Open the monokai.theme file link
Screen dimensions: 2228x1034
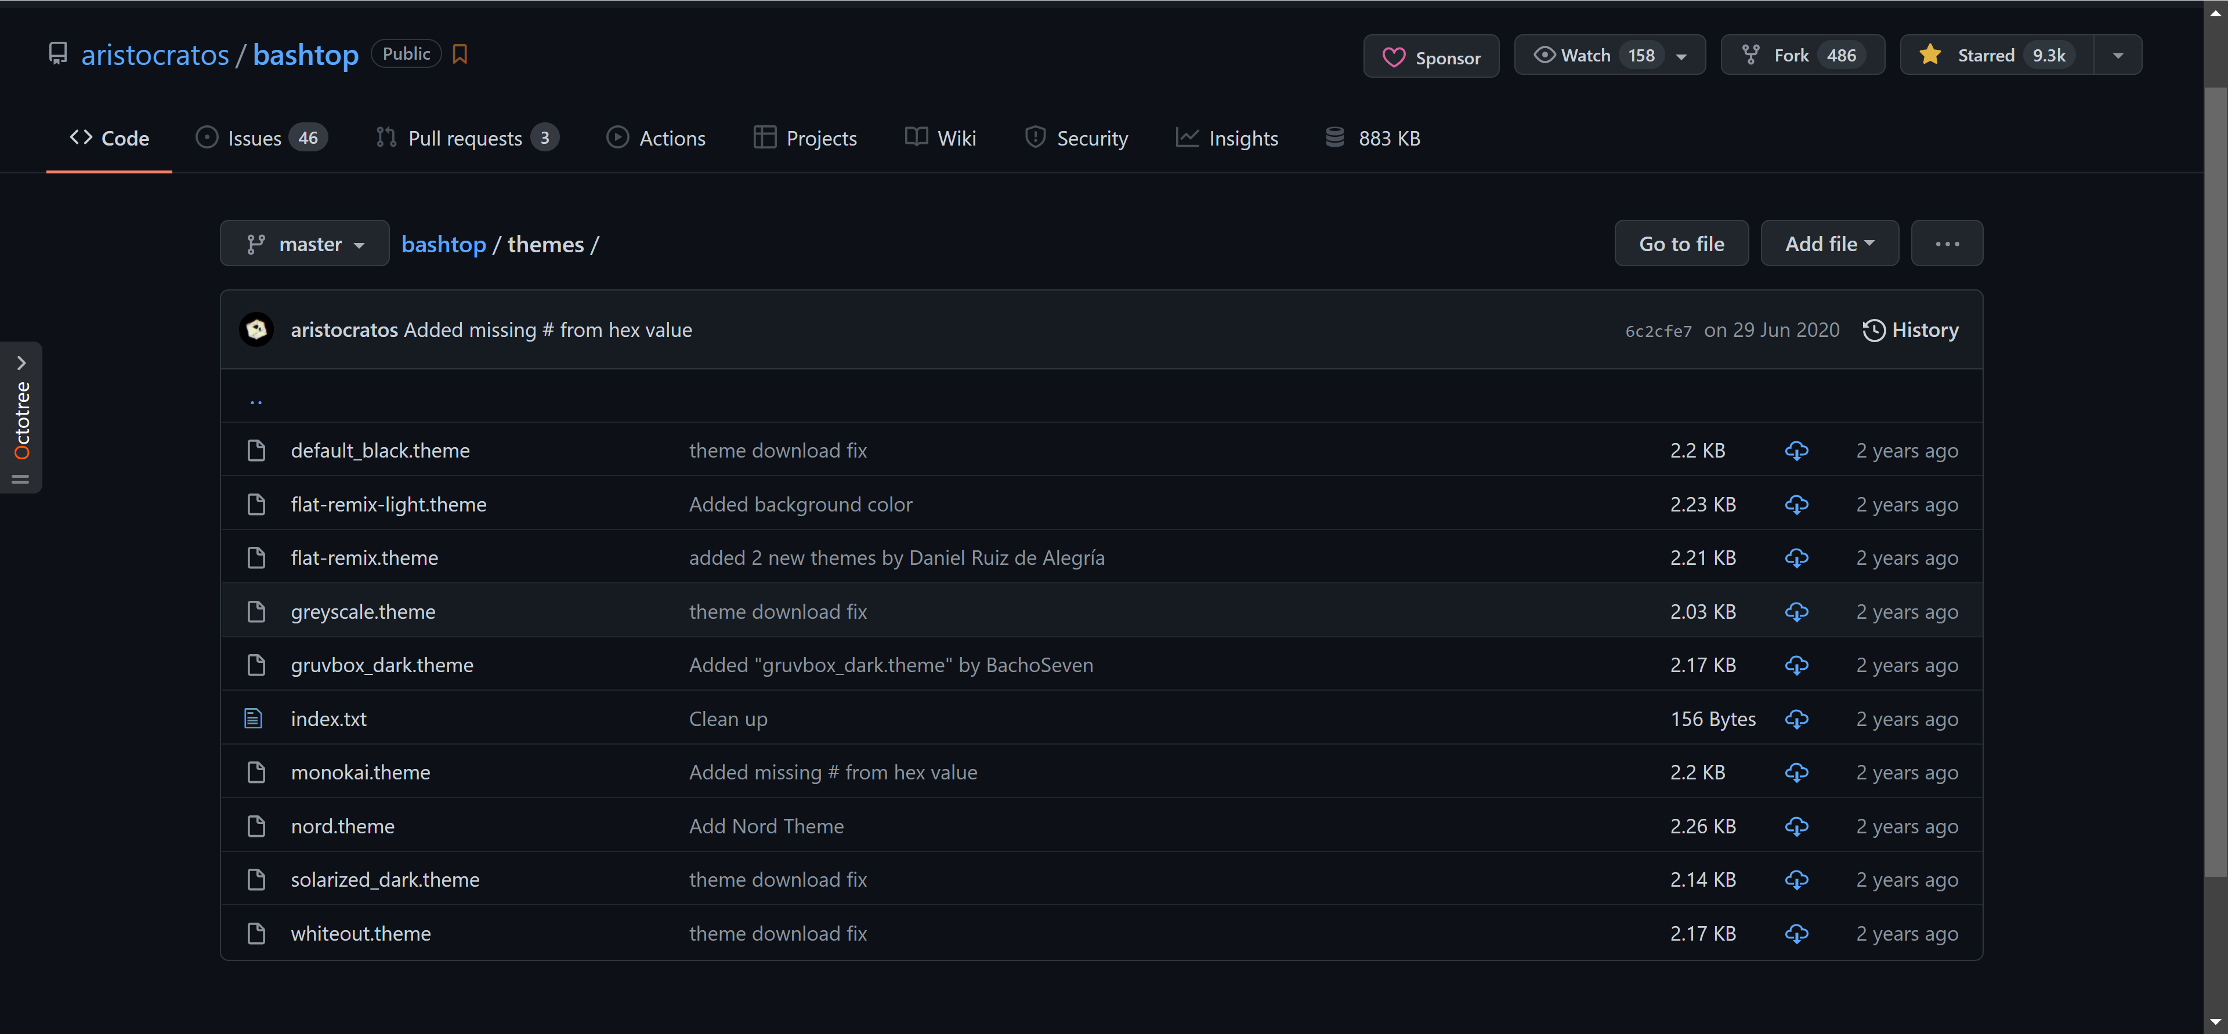click(360, 772)
